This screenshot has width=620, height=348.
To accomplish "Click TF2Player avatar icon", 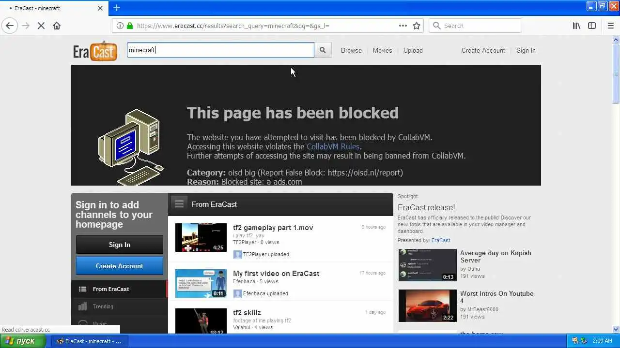I will pos(237,254).
